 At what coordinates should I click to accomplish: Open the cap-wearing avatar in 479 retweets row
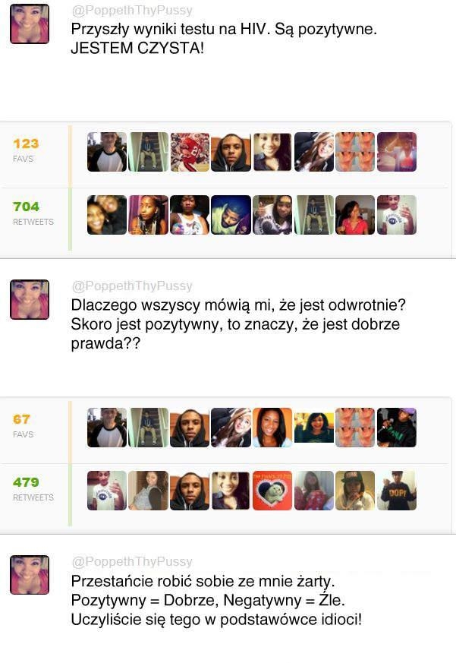[x=354, y=491]
